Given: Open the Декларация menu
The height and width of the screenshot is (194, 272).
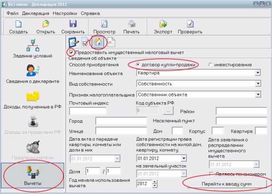Looking at the screenshot, I should pos(35,13).
